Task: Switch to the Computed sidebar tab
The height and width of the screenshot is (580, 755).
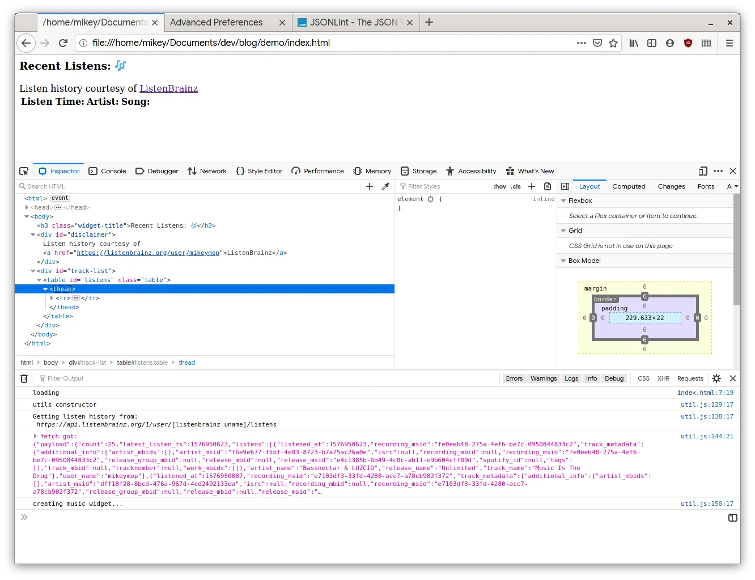Action: [629, 186]
